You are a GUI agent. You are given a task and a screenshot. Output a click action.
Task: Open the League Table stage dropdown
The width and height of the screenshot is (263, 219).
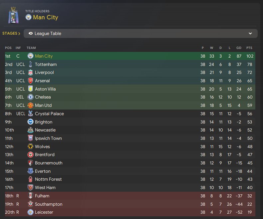coord(140,34)
